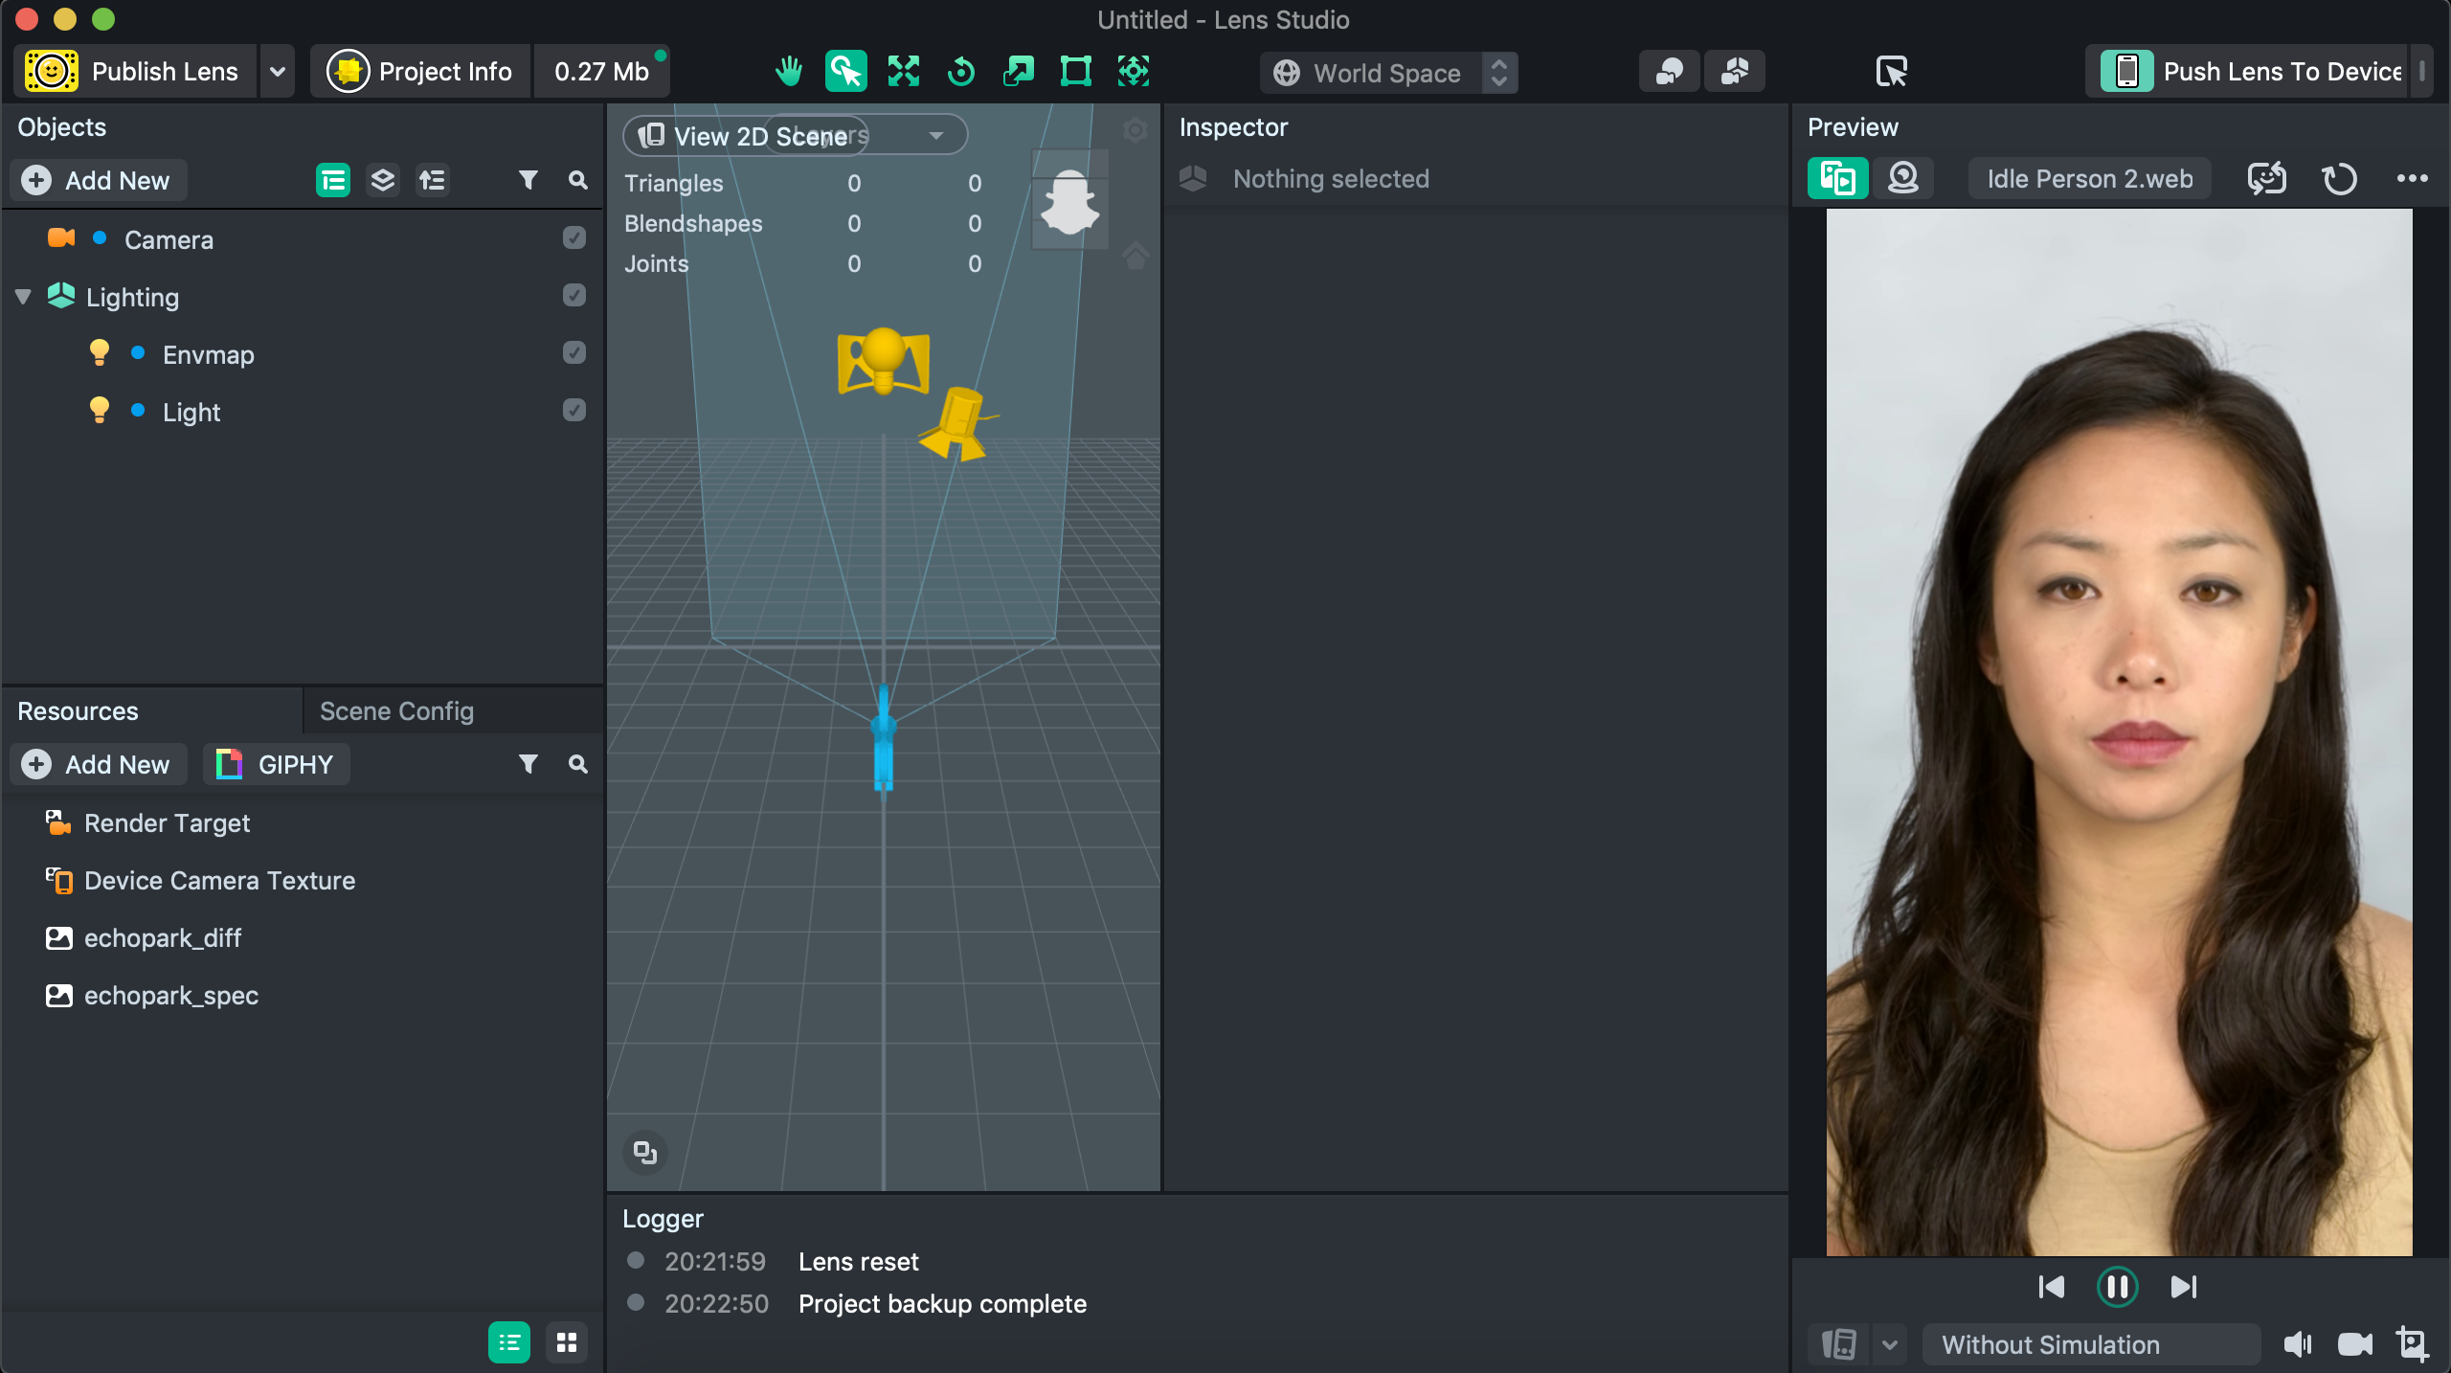Image resolution: width=2451 pixels, height=1373 pixels.
Task: Toggle Camera object enabled checkbox
Action: (574, 238)
